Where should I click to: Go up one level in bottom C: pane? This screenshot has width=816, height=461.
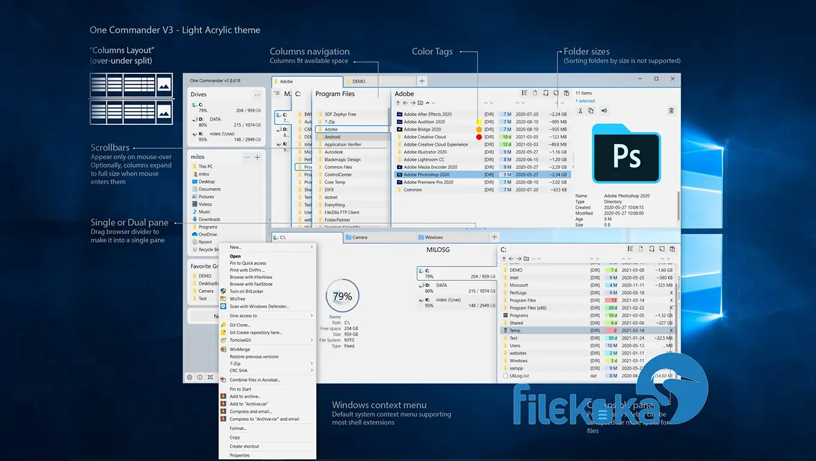[x=503, y=259]
